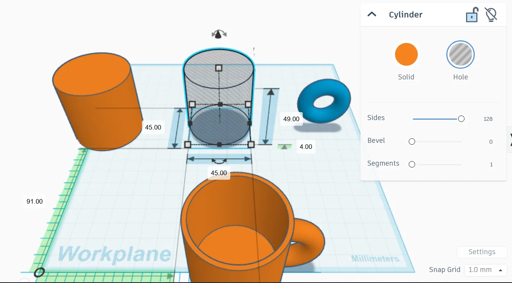
Task: Hide the shape with the lightbulb icon
Action: [491, 15]
